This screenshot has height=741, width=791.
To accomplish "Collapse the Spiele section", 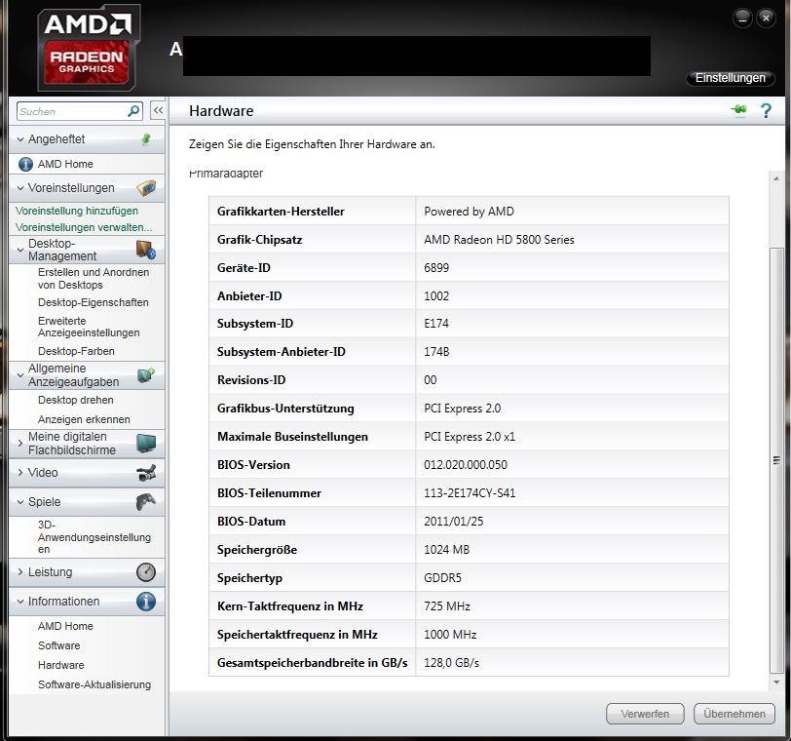I will pos(20,502).
